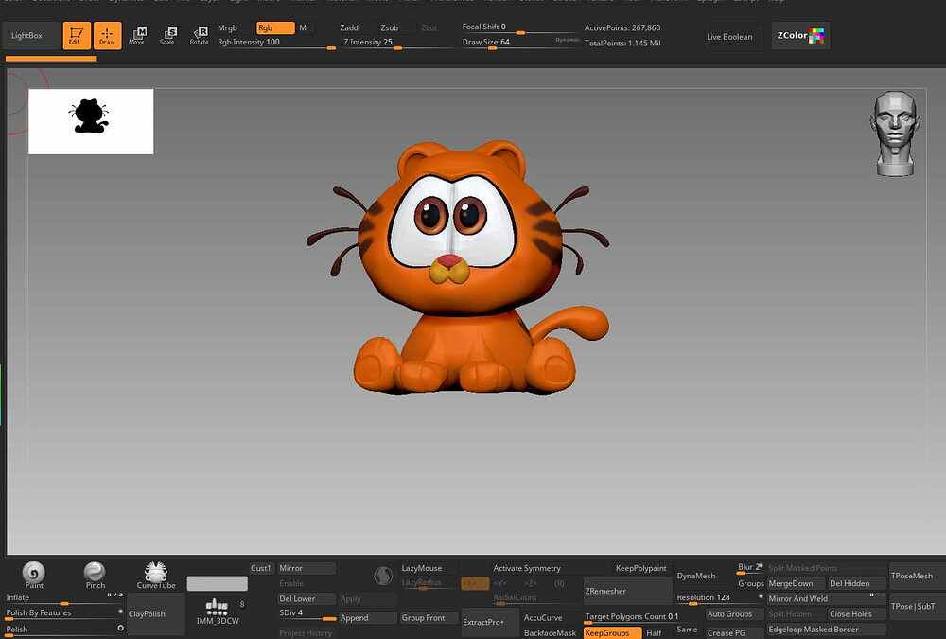Viewport: 946px width, 639px height.
Task: Click the DynaMesh Blur slider
Action: 750,568
